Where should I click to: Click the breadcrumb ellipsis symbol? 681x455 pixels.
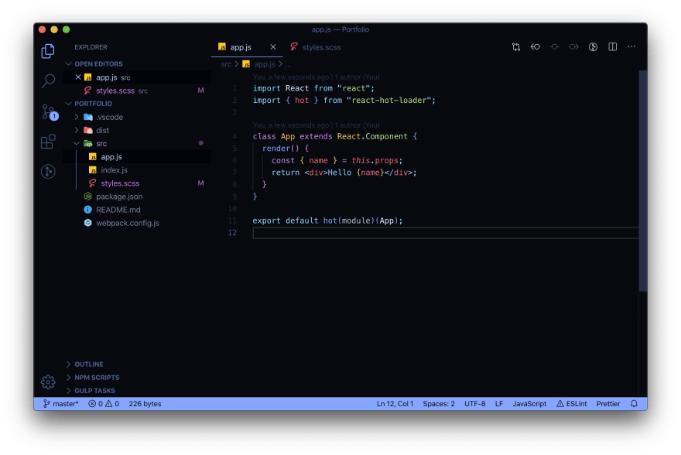coord(288,65)
